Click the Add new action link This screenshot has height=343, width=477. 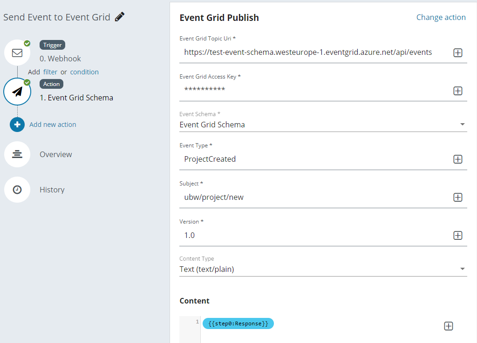tap(53, 125)
